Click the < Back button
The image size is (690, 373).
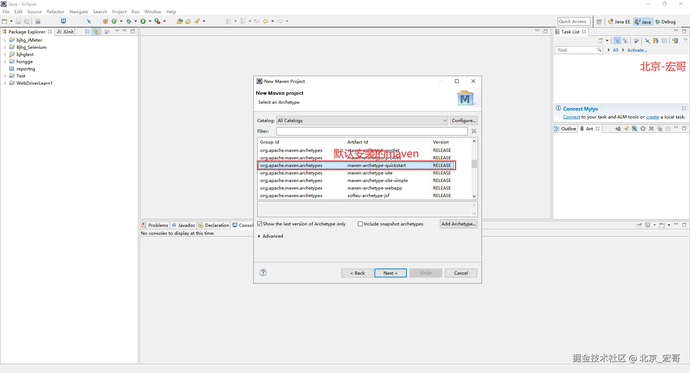[x=357, y=273]
